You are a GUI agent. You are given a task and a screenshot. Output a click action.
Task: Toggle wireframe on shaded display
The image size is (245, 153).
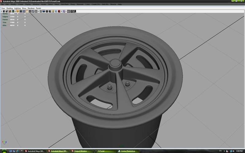click(x=47, y=11)
